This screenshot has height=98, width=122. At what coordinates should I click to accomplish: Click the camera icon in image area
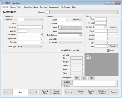(x=88, y=57)
